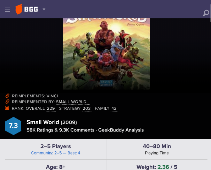Click the 7.3 rating hexagon

tap(13, 126)
